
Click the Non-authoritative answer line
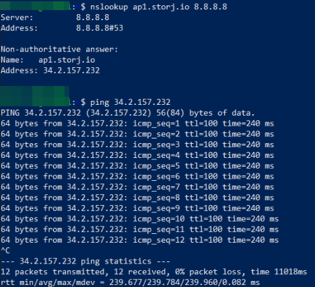59,49
